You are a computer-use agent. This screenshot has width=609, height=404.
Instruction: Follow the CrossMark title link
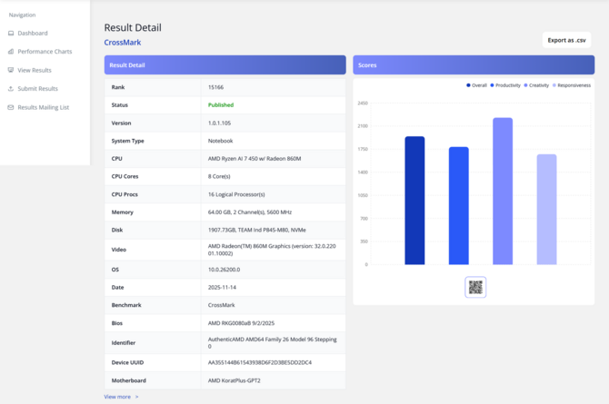[x=123, y=43]
